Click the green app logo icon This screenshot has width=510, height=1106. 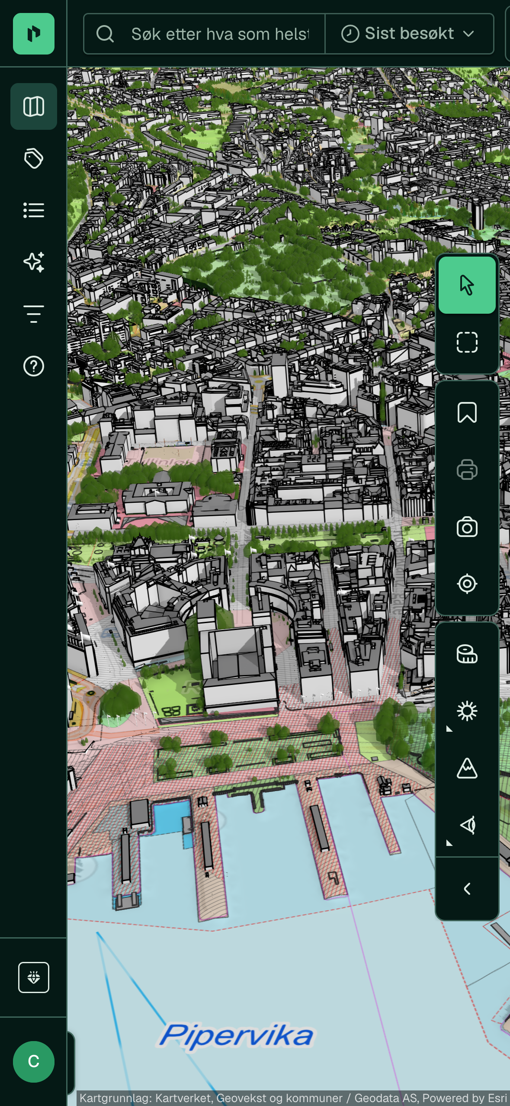click(34, 34)
